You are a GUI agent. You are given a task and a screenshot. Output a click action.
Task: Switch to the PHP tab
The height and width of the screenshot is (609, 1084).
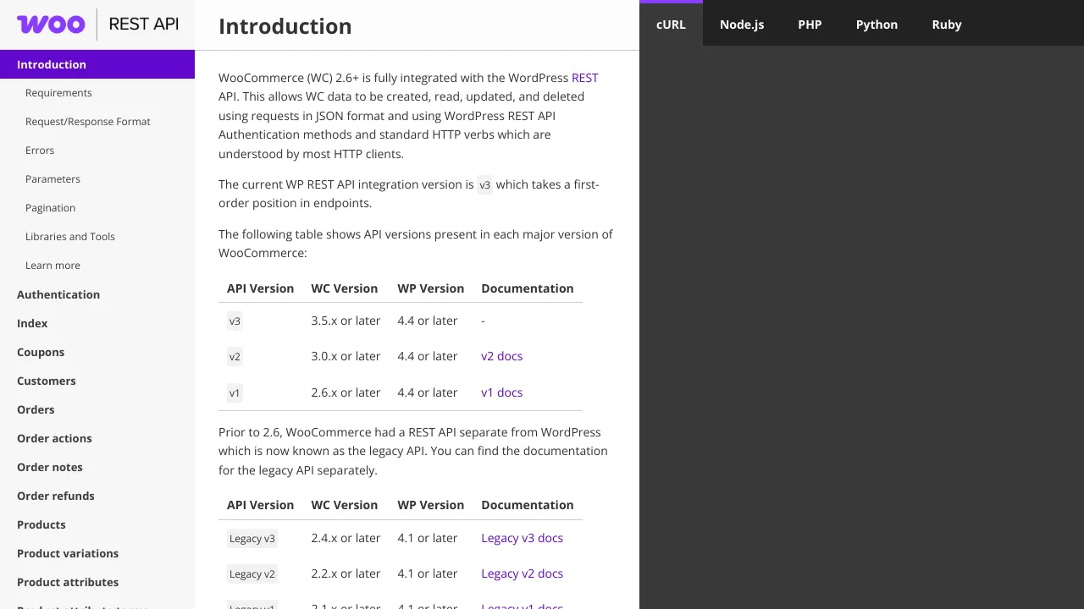click(x=810, y=25)
